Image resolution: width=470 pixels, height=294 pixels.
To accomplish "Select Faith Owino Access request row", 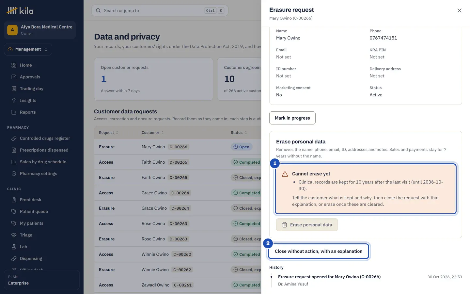I will [x=178, y=162].
